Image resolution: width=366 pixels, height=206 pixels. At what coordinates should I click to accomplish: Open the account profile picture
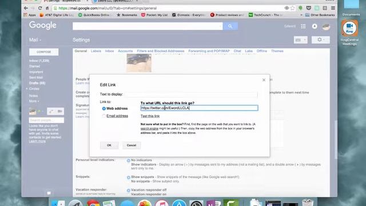click(326, 27)
